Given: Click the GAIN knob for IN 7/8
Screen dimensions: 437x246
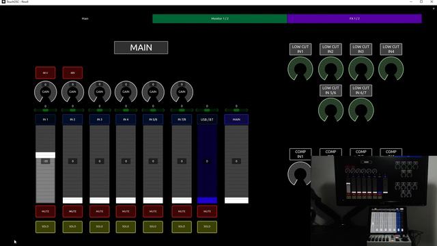Looking at the screenshot, I should (182, 92).
